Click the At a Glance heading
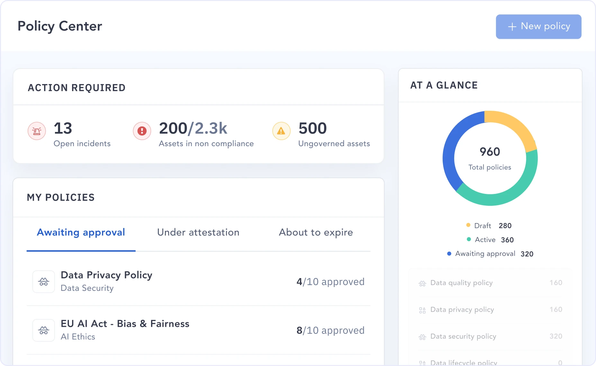596x366 pixels. point(444,85)
